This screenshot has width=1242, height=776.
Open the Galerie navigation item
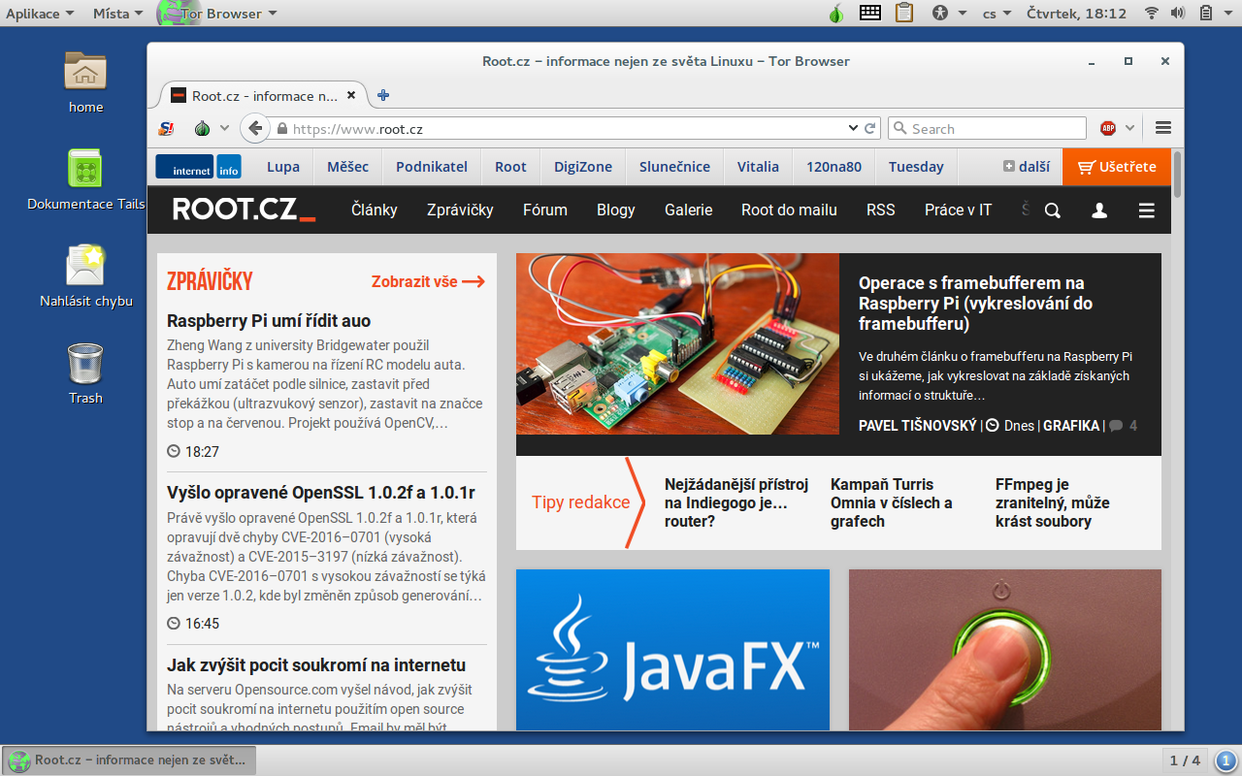coord(689,210)
